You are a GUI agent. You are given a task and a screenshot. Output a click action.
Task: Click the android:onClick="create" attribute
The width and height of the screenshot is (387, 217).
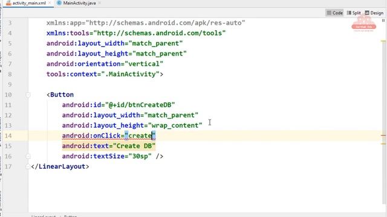click(x=109, y=136)
